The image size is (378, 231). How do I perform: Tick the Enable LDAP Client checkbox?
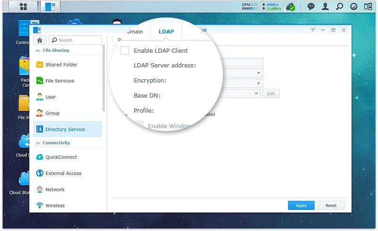125,50
